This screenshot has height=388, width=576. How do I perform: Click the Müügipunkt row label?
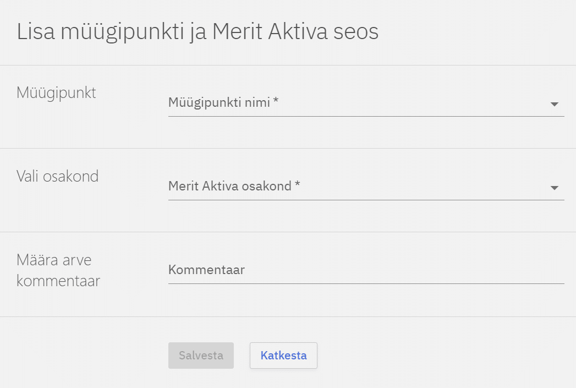click(56, 92)
